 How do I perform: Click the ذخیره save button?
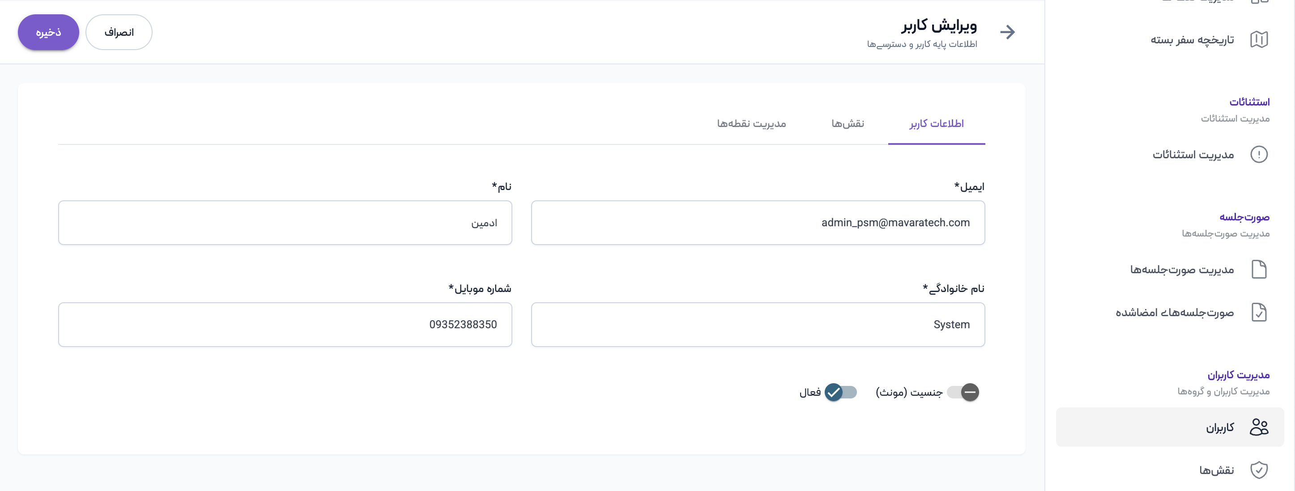pyautogui.click(x=48, y=32)
